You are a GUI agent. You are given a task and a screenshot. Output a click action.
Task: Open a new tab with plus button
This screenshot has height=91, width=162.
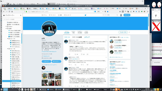coord(145,8)
